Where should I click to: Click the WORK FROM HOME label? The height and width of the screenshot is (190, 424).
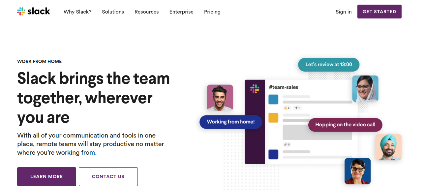point(40,61)
